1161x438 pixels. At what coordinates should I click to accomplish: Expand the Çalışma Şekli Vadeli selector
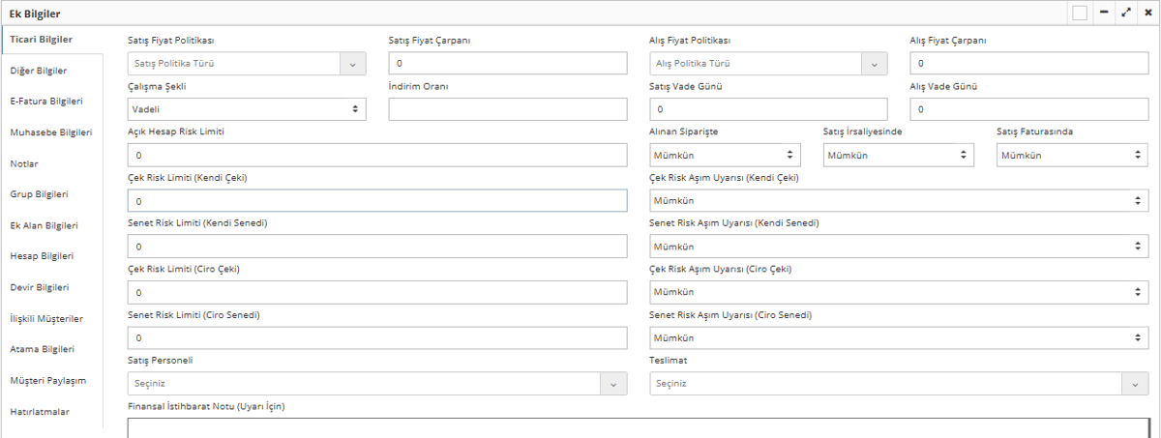coord(247,109)
